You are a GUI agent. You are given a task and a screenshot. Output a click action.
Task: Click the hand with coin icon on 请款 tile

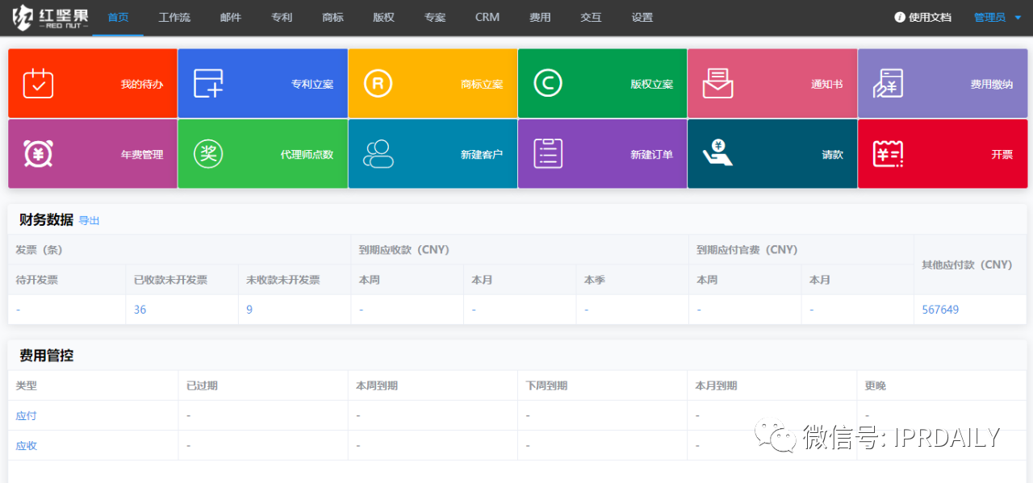click(x=717, y=153)
